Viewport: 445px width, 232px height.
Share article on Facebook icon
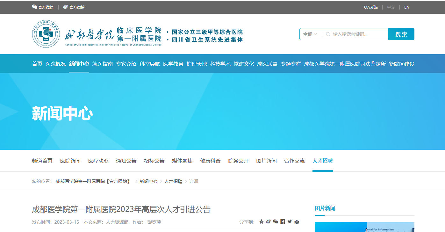point(283,222)
